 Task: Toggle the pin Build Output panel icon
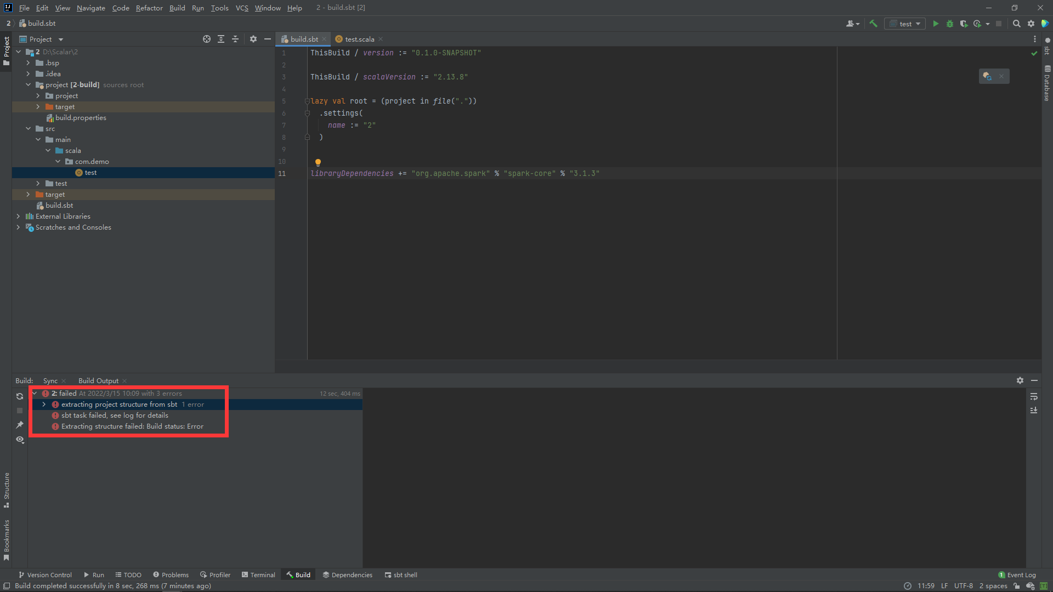point(20,426)
